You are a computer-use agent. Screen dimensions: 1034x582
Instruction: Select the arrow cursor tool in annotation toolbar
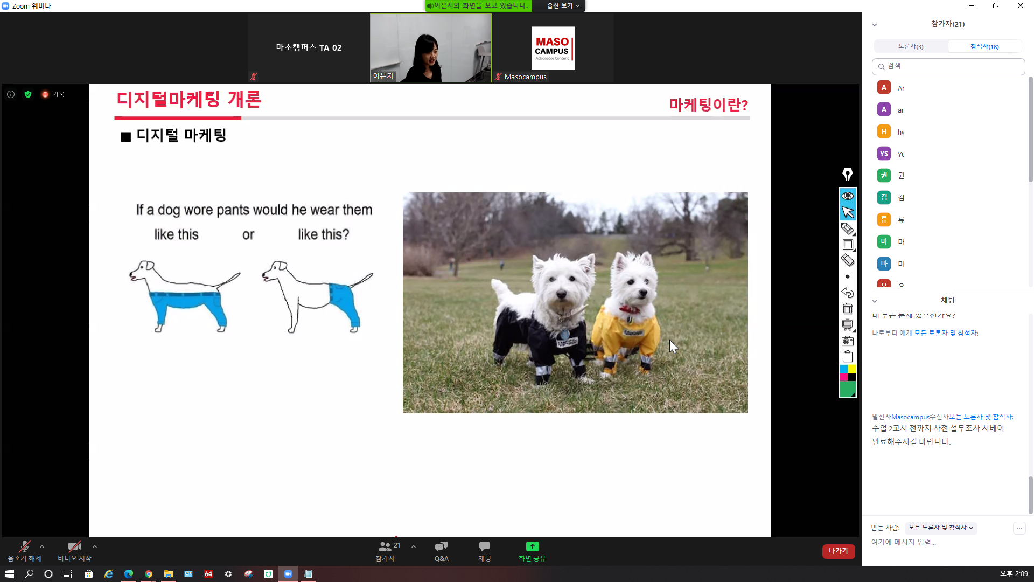point(848,212)
